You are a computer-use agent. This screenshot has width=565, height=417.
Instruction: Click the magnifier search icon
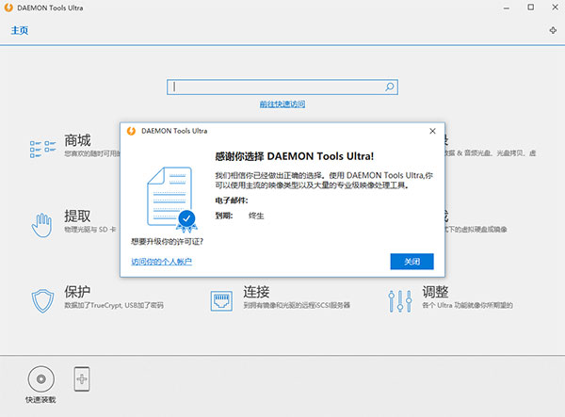point(390,87)
